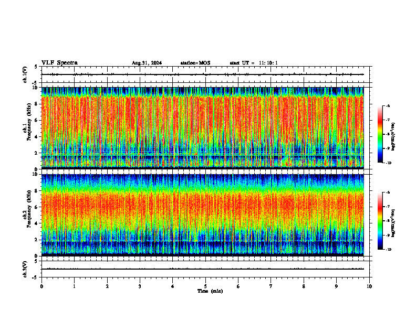Click the "VLF Spectra" plot title
The width and height of the screenshot is (416, 321).
point(59,63)
